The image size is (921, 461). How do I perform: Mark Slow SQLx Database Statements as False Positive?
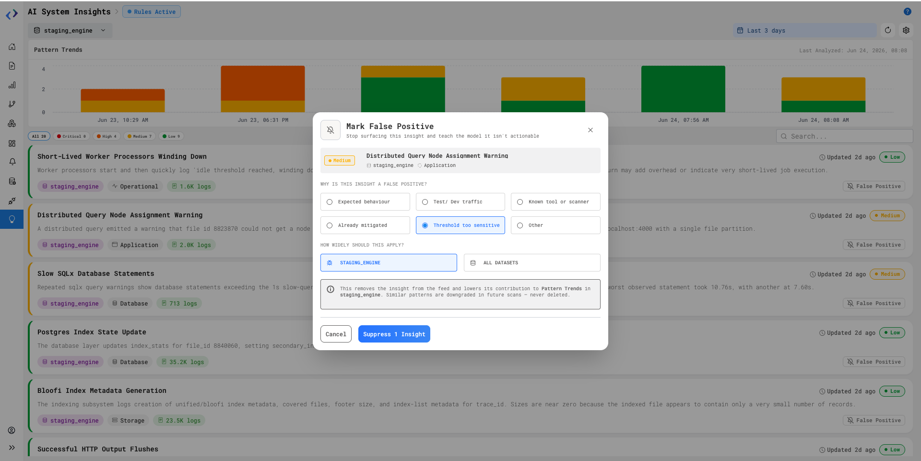tap(874, 303)
